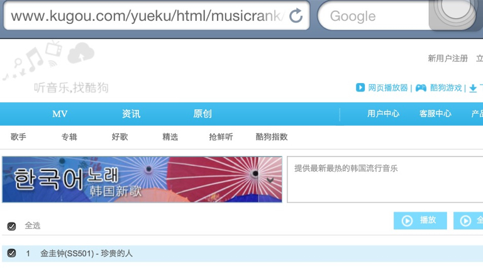Open 抢鲜听 section
Screen dimensions: 483x269
pos(221,136)
